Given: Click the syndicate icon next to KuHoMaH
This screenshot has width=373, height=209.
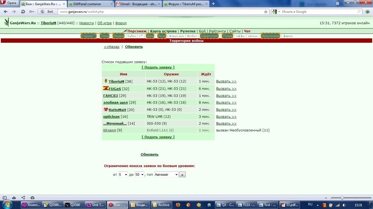Looking at the screenshot, I should click(x=106, y=109).
